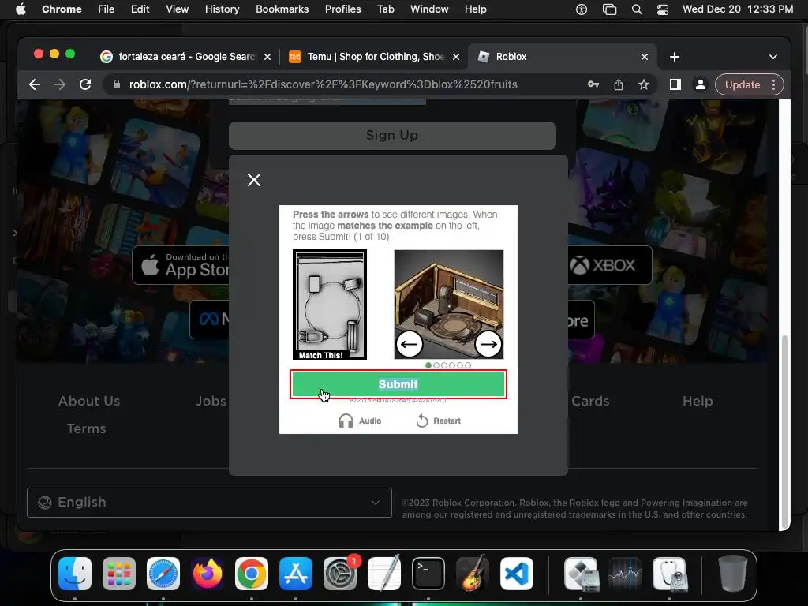The height and width of the screenshot is (606, 808).
Task: Open the About Us footer link
Action: [89, 401]
